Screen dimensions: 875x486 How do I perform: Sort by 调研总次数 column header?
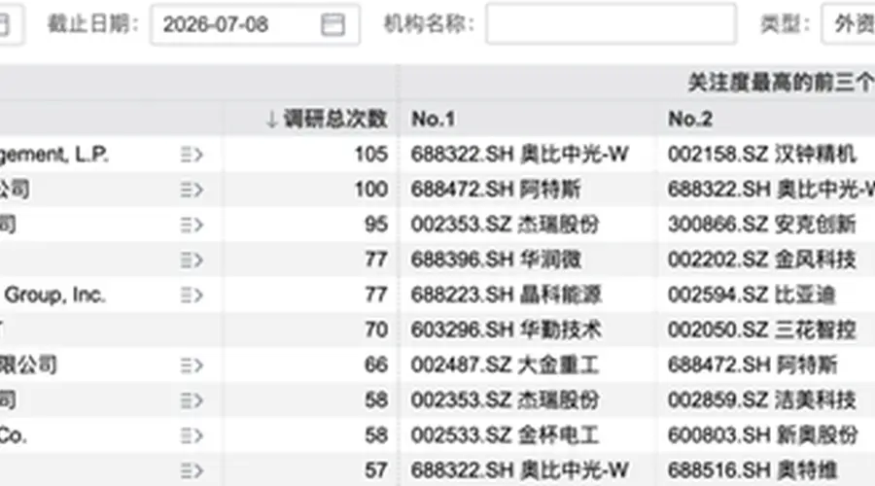327,119
